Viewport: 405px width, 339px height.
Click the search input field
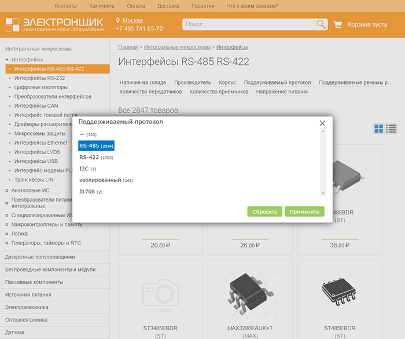pyautogui.click(x=249, y=24)
